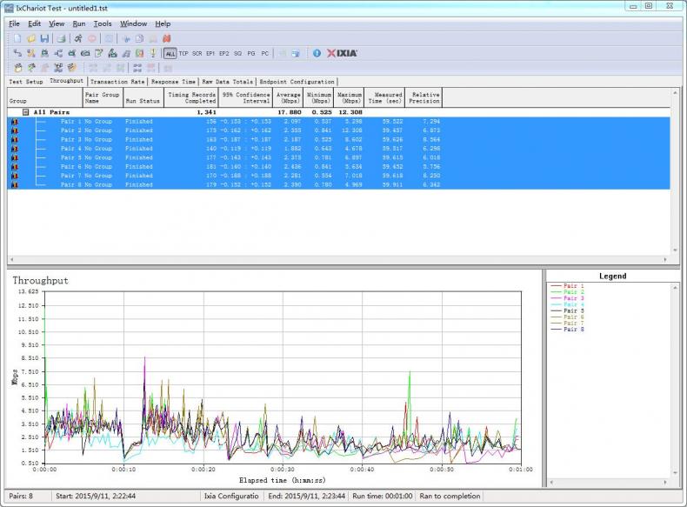Image resolution: width=687 pixels, height=507 pixels.
Task: Click the pair icon beside Pair 5
Action: 15,157
